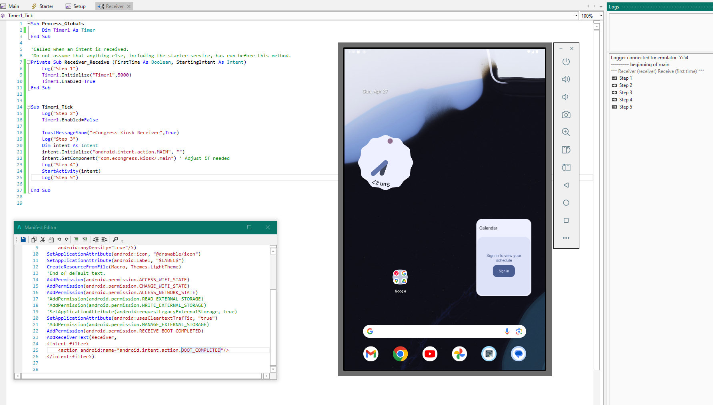Increase indent in Manifest Editor
This screenshot has height=405, width=713.
104,240
